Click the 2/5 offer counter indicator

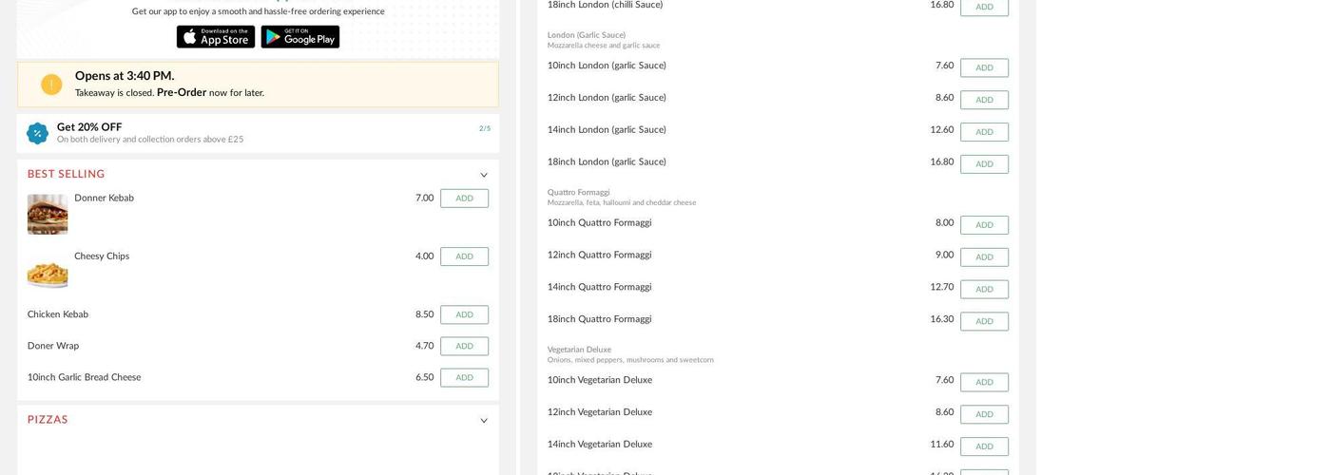(485, 128)
